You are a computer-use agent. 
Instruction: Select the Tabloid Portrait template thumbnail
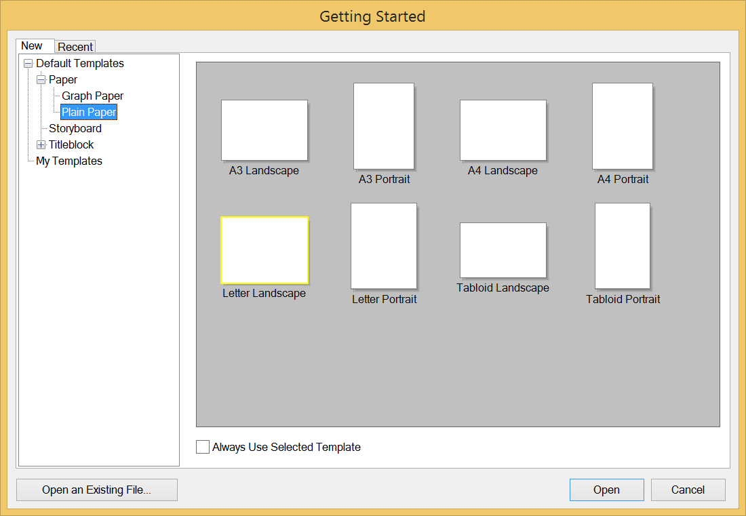pyautogui.click(x=623, y=246)
